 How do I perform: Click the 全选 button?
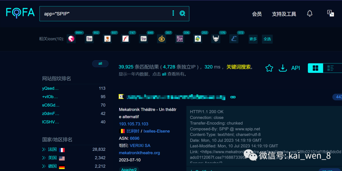(x=267, y=39)
